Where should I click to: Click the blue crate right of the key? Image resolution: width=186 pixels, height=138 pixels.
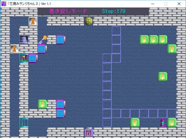click(60, 39)
